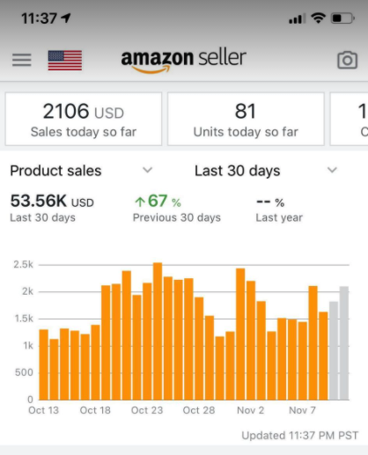Select the Product sales metric label

[55, 171]
